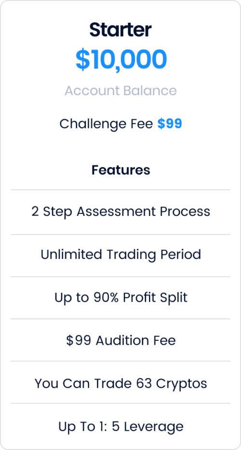Screen dimensions: 241x450
Task: Click the word Leverage at the bottom
Action: [x=155, y=427]
